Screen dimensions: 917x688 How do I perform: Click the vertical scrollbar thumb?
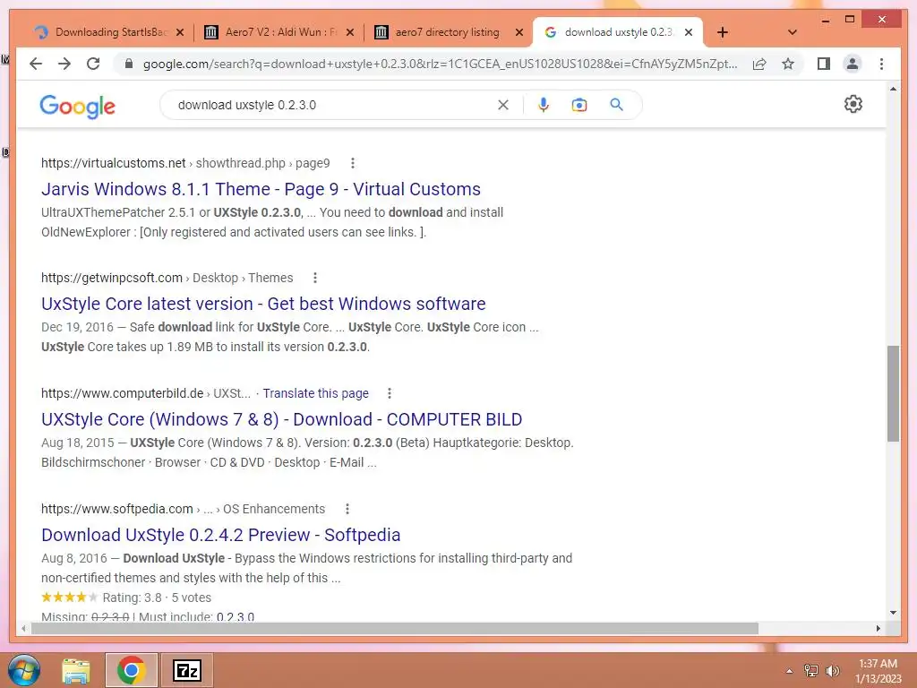pyautogui.click(x=893, y=393)
